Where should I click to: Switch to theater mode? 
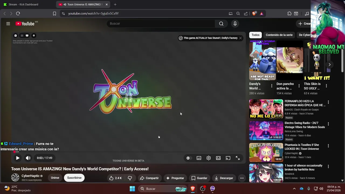pos(218,158)
